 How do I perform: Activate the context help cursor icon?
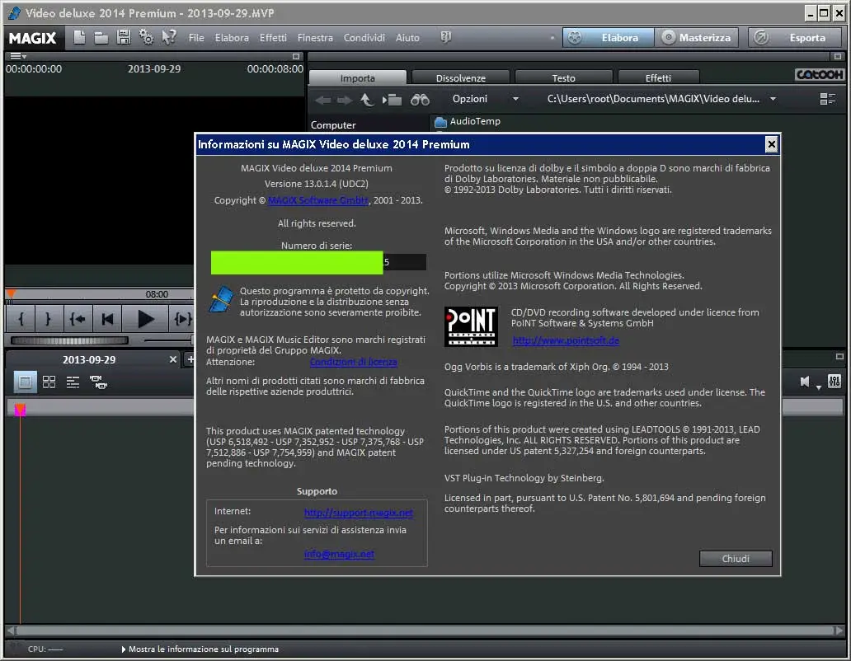(169, 37)
